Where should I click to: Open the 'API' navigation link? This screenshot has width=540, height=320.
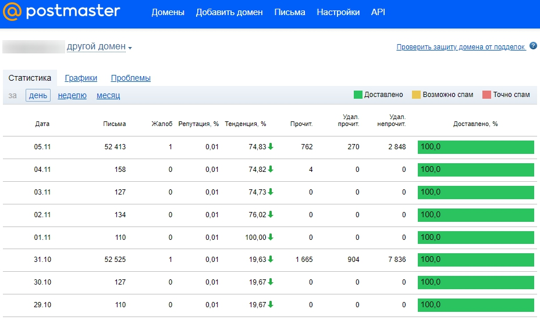[x=378, y=12]
